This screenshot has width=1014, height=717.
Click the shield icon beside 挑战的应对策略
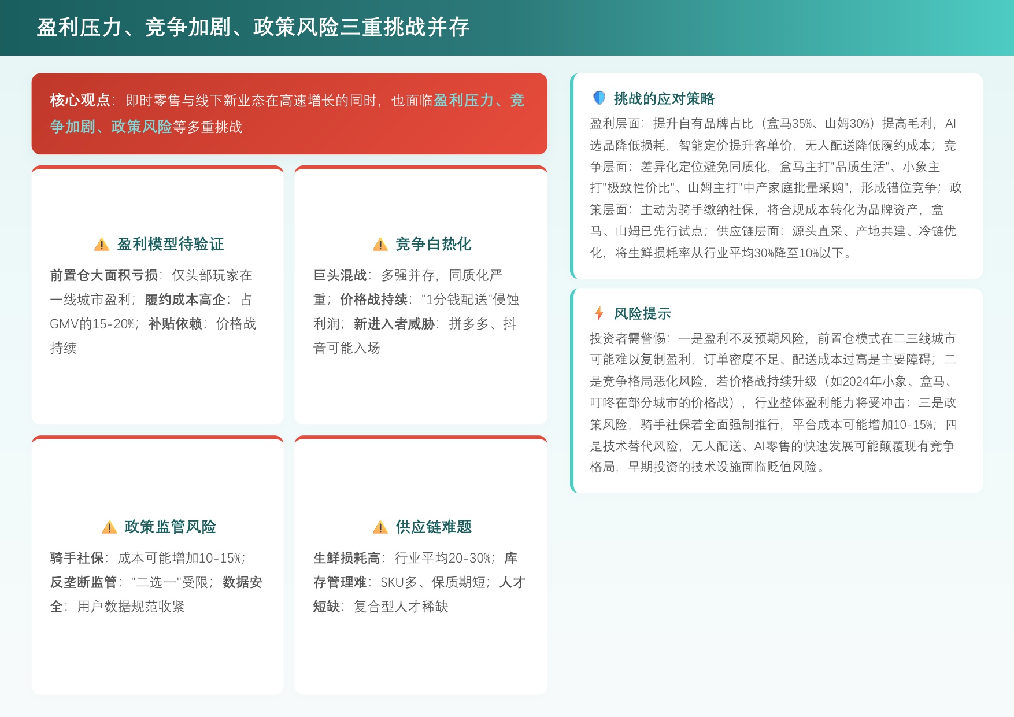(599, 98)
